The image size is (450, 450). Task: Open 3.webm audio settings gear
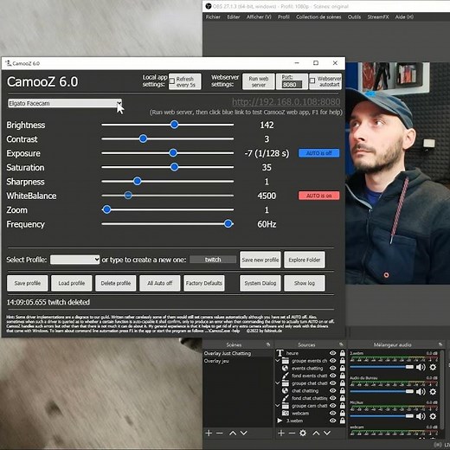pyautogui.click(x=433, y=367)
